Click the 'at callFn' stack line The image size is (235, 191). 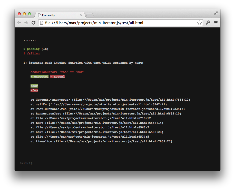click(99, 104)
